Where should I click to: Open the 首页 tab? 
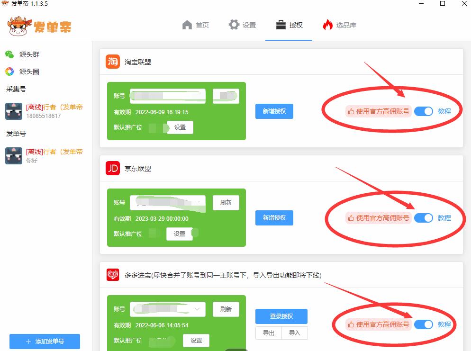pyautogui.click(x=196, y=25)
